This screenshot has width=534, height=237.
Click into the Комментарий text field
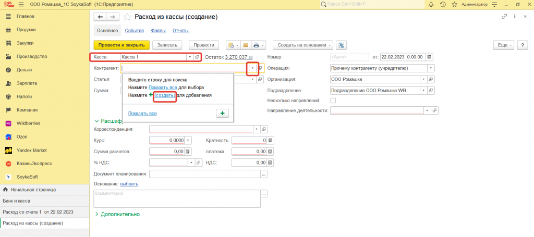tap(176, 198)
